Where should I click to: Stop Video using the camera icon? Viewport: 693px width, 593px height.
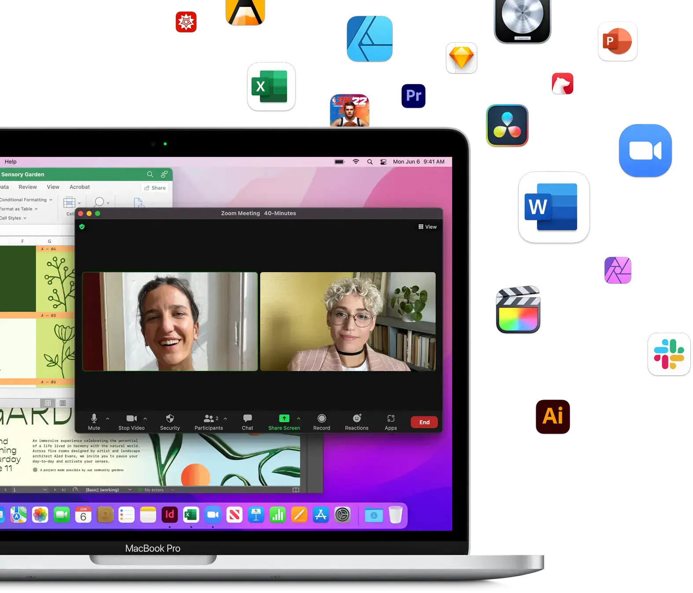tap(132, 418)
